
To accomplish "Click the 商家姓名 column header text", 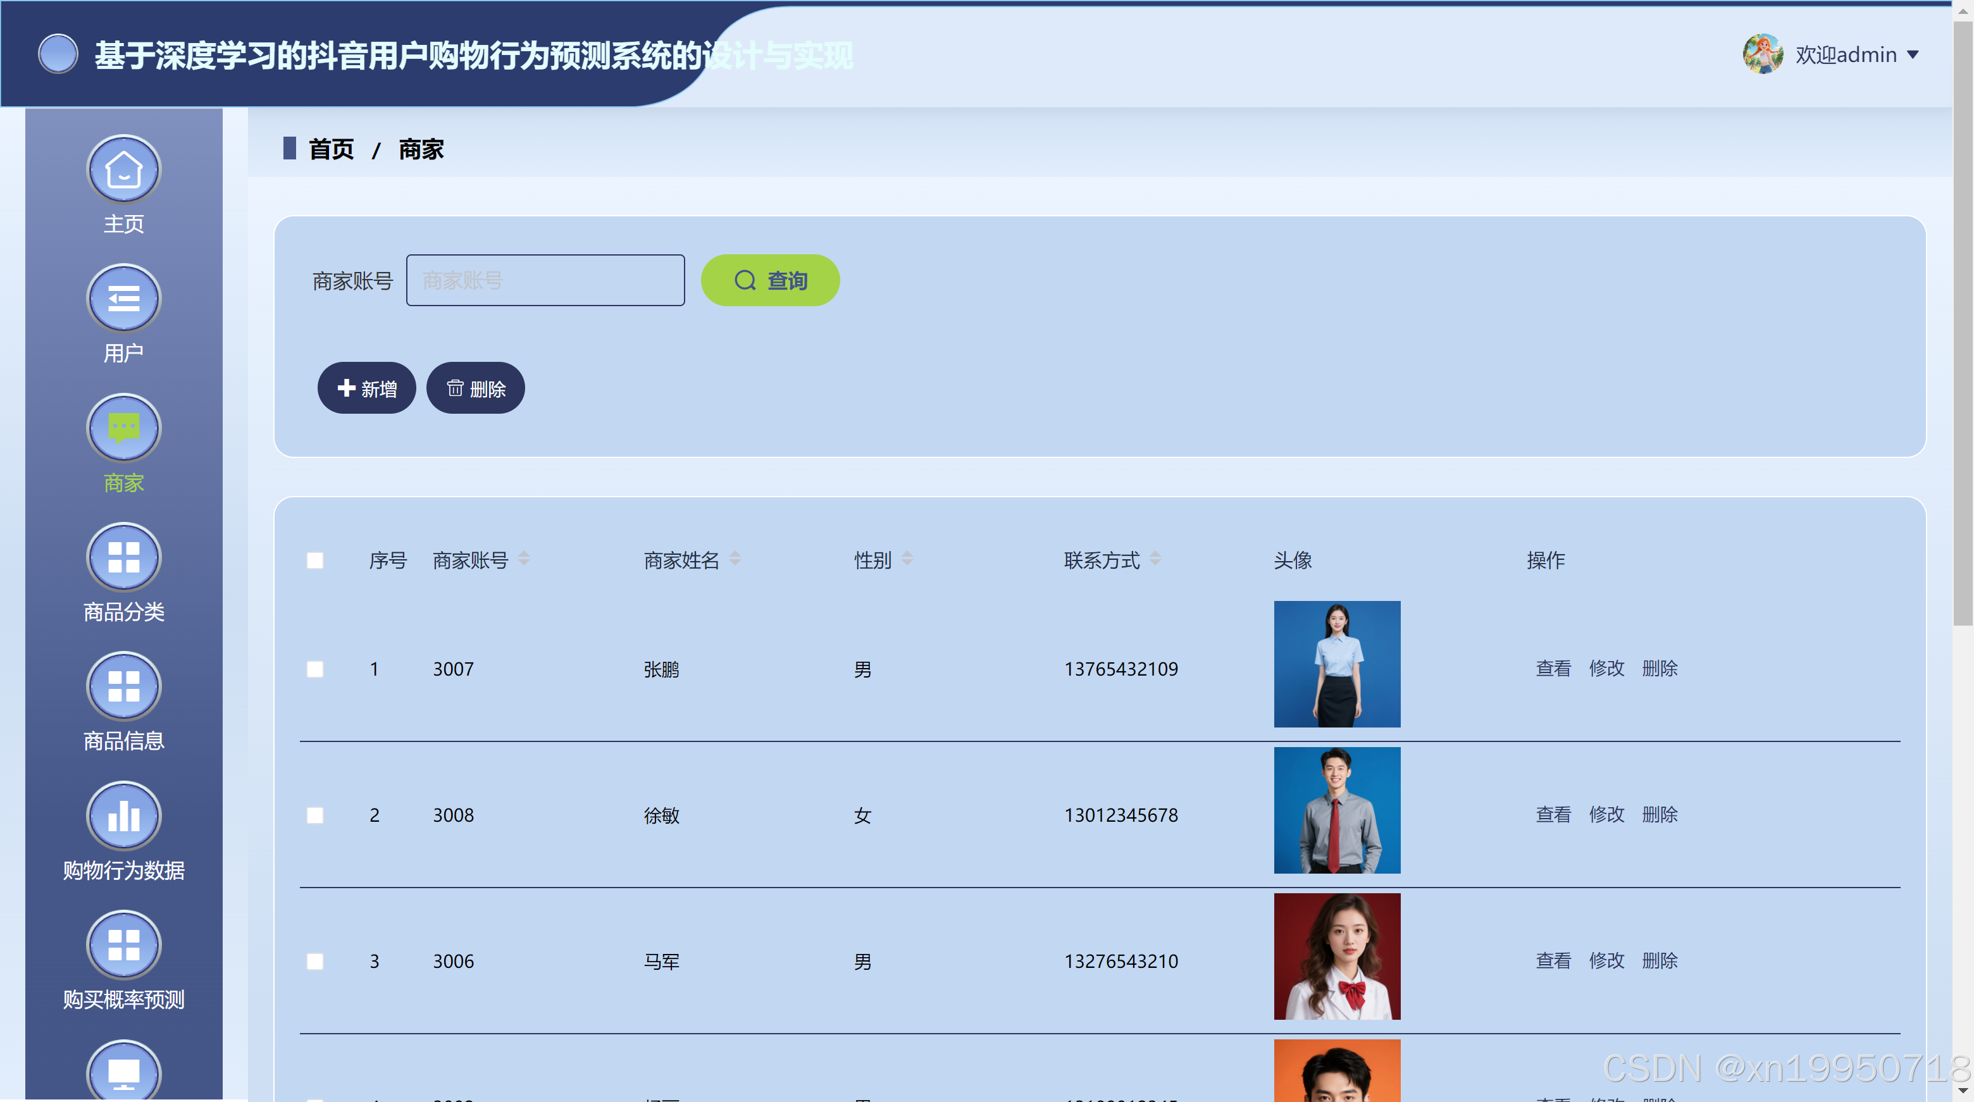I will (681, 560).
